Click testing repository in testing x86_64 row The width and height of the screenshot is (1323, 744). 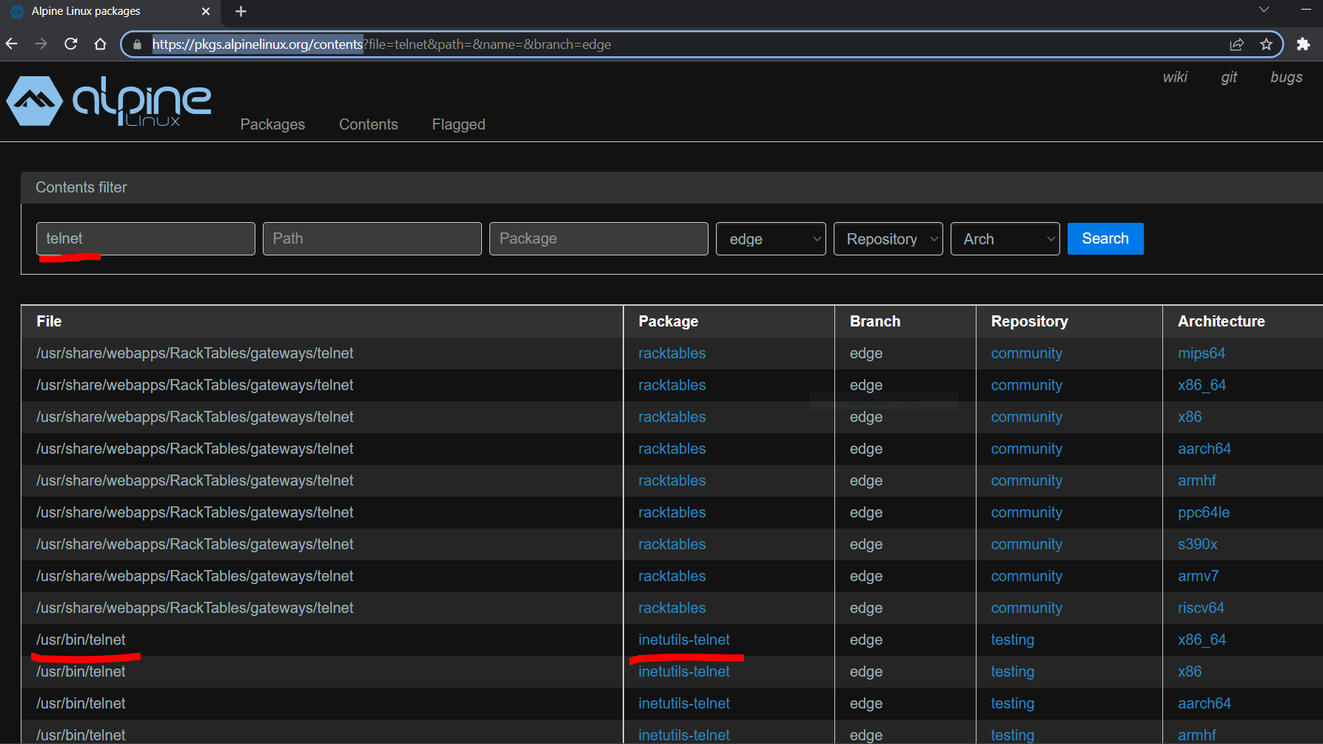click(x=1013, y=640)
